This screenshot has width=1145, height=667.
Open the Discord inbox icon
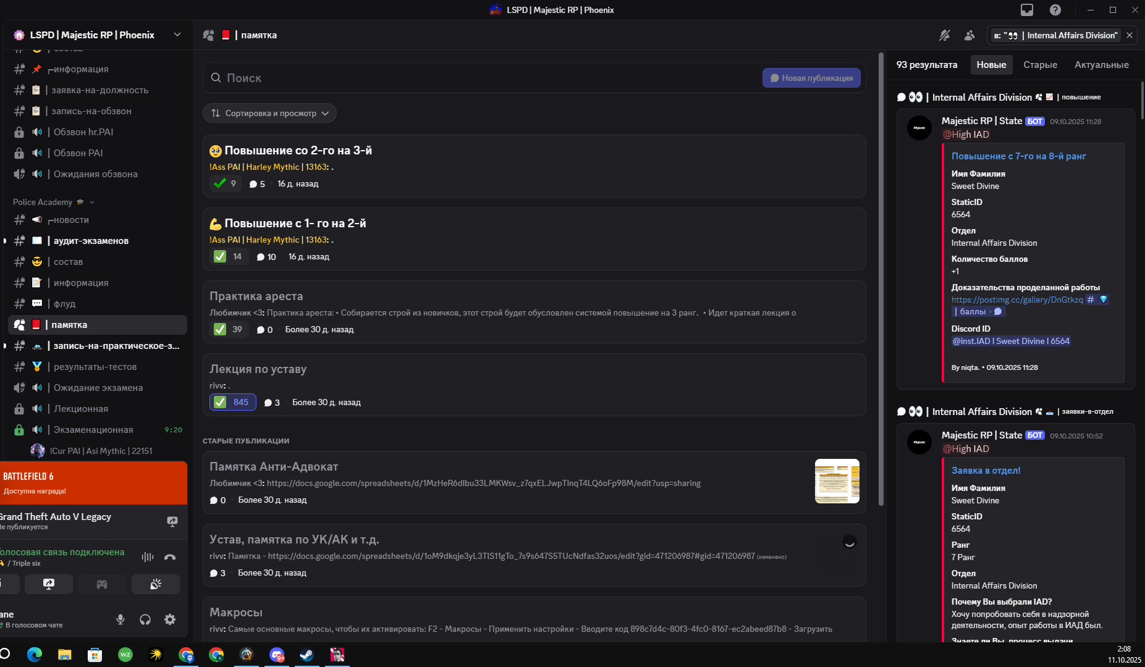(1027, 10)
